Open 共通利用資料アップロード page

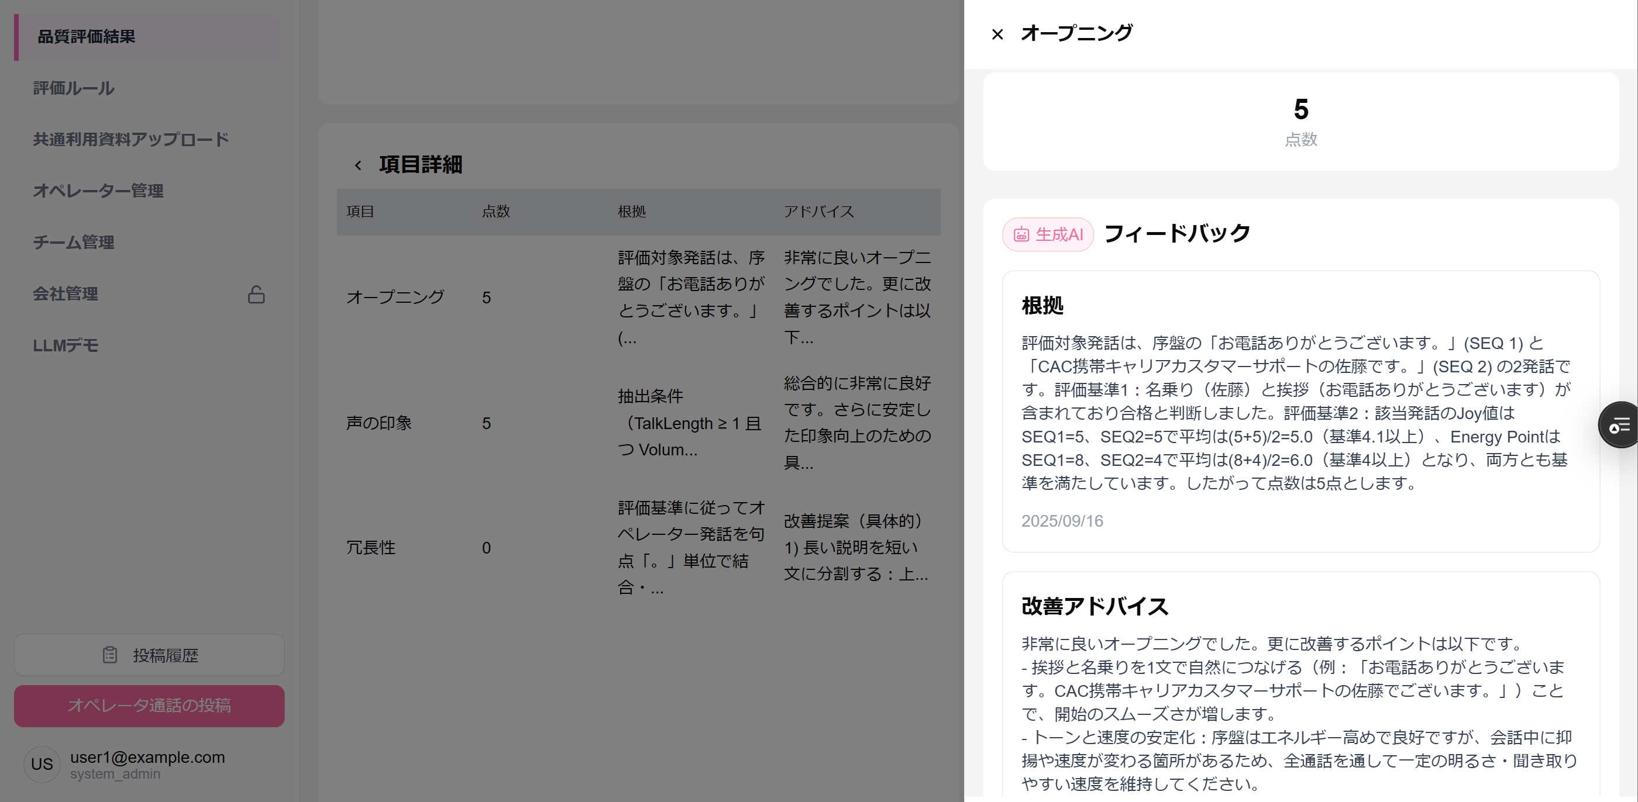pyautogui.click(x=131, y=140)
